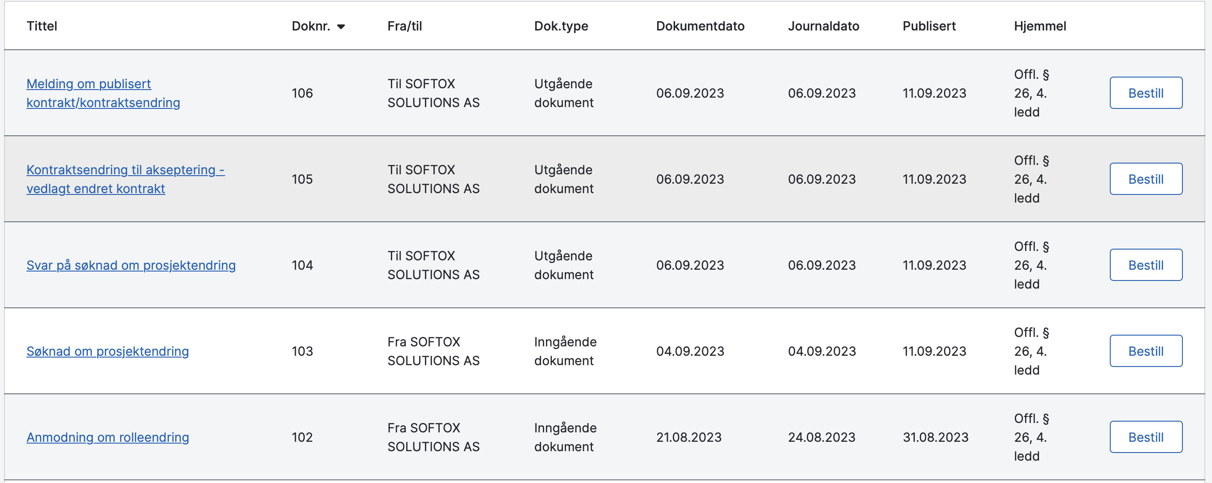Open 'Søknad om prosjektendring' document link
This screenshot has width=1212, height=483.
[107, 351]
